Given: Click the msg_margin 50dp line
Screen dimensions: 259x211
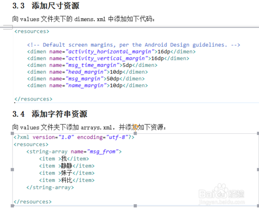Looking at the screenshot, I should coord(86,79).
